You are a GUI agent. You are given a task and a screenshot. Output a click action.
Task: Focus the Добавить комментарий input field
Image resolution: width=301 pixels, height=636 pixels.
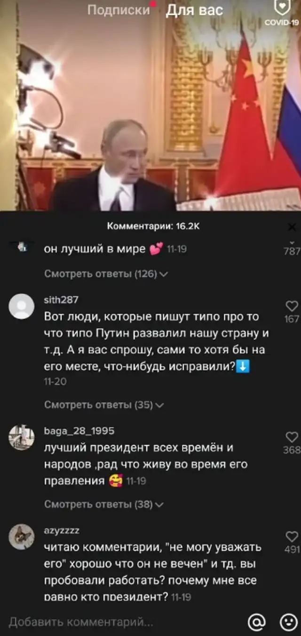pos(122,621)
